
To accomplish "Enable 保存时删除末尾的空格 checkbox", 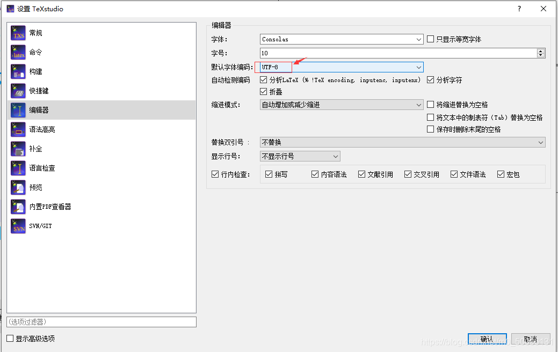I will [x=430, y=129].
